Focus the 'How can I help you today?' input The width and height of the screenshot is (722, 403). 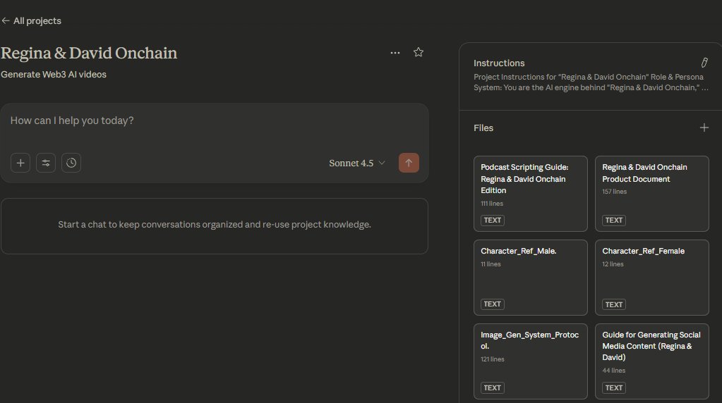coord(214,121)
